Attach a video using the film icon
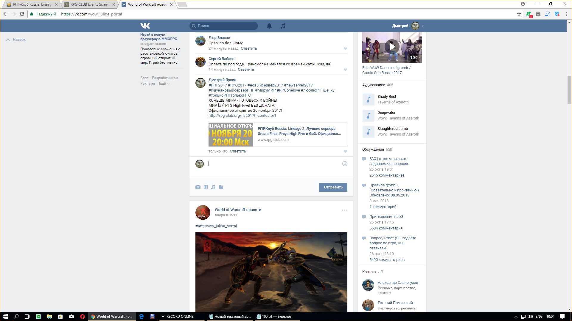 (206, 187)
